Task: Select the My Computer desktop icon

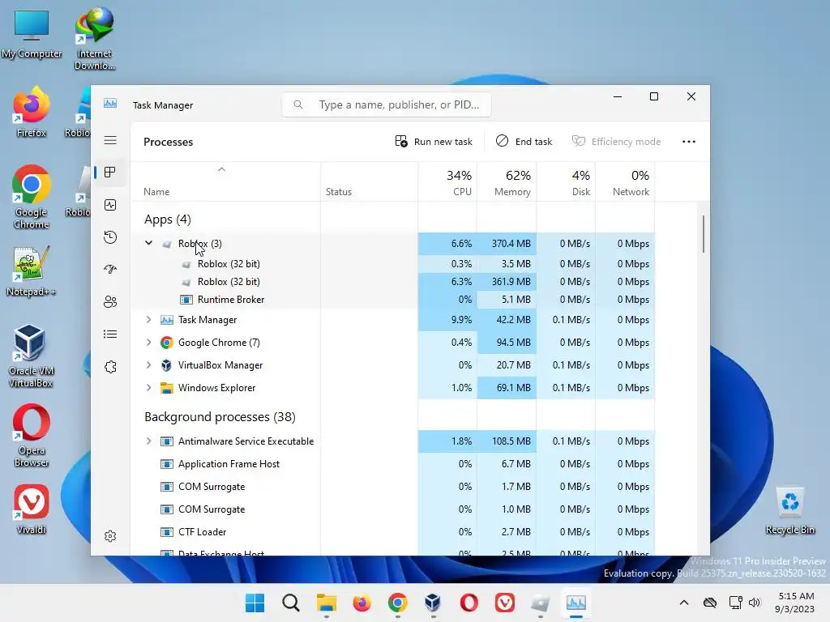Action: 32,34
